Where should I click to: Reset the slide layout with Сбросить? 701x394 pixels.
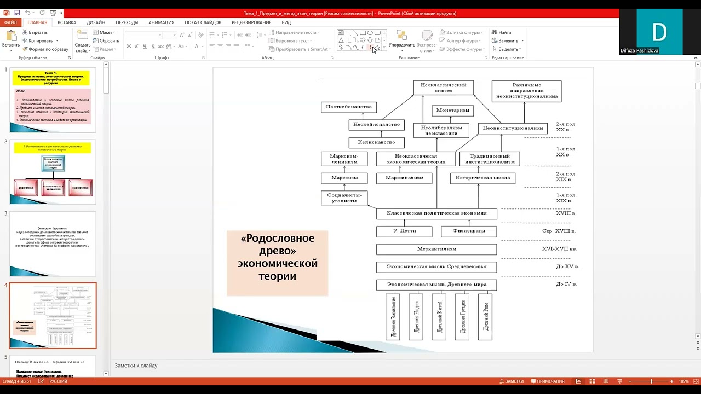[x=106, y=40]
